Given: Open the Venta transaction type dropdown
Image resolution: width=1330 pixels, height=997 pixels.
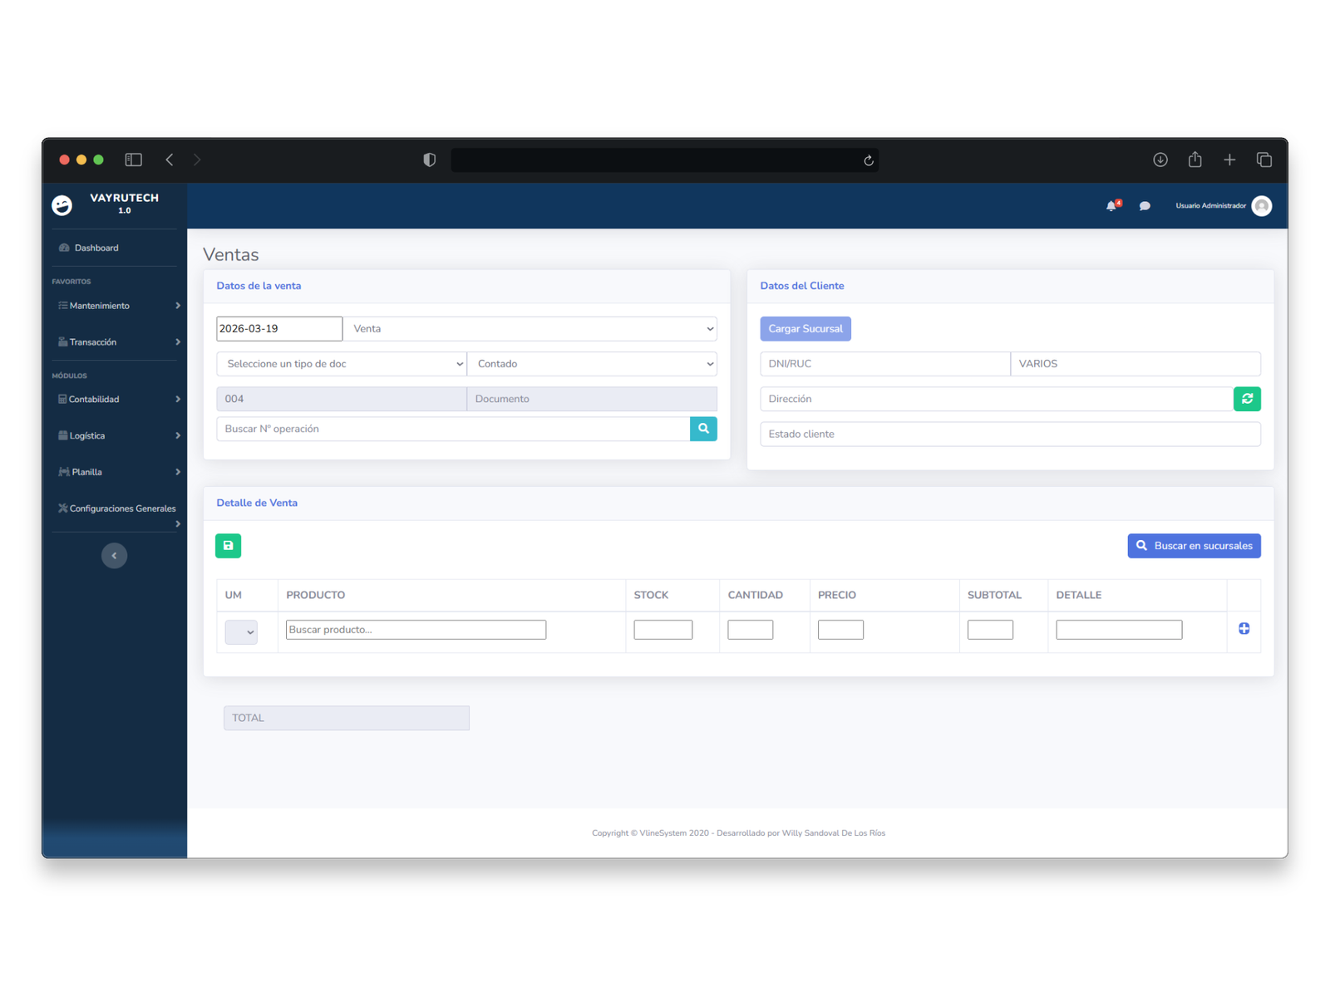Looking at the screenshot, I should [x=532, y=329].
